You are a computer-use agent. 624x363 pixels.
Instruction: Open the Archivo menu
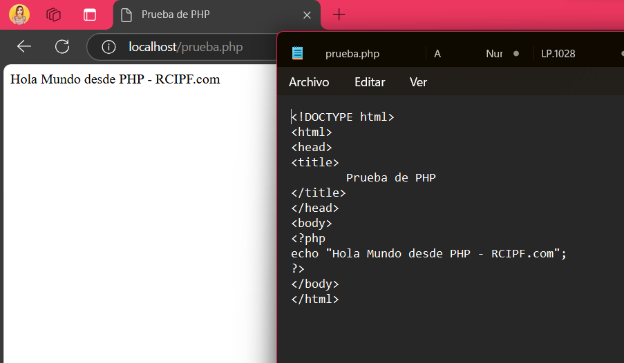[x=309, y=82]
